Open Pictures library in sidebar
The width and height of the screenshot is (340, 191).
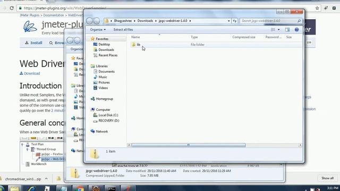point(104,82)
